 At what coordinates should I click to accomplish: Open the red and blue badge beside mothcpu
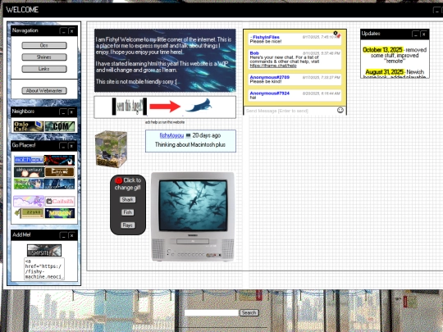click(60, 160)
